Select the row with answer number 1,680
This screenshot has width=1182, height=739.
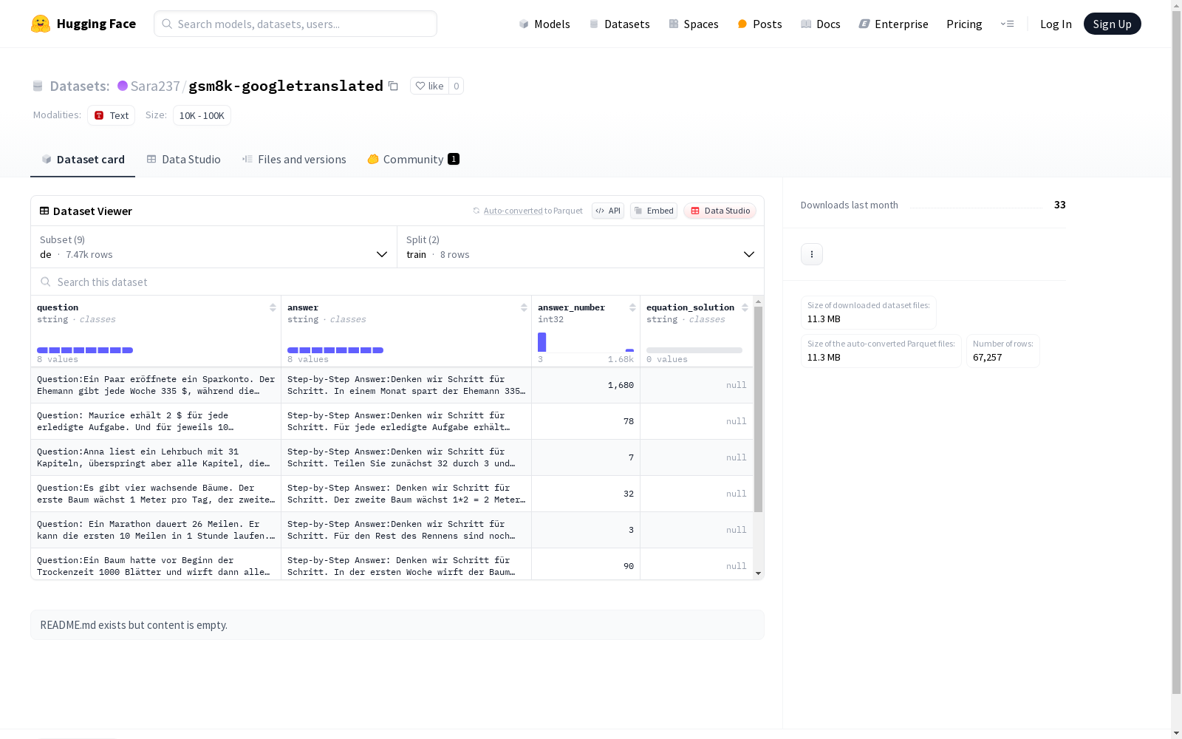coord(392,385)
